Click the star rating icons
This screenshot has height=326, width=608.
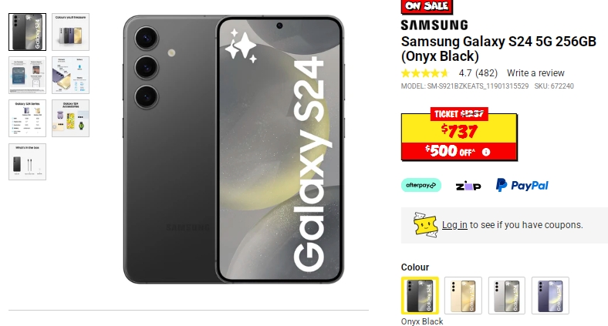tap(424, 72)
